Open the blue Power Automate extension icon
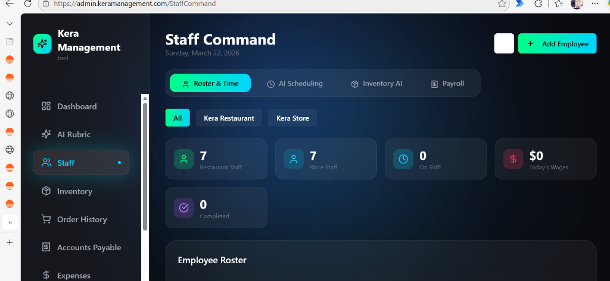This screenshot has width=610, height=281. tap(519, 3)
